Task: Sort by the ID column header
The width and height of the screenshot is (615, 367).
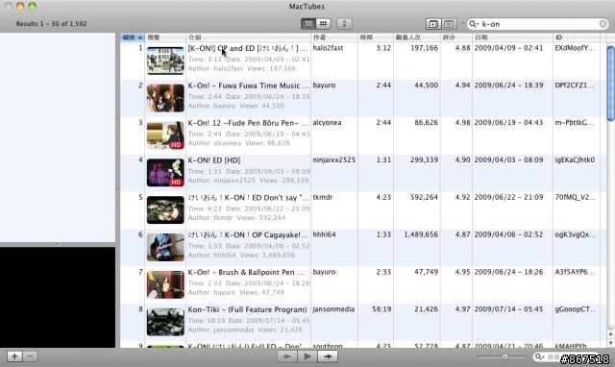Action: click(577, 37)
